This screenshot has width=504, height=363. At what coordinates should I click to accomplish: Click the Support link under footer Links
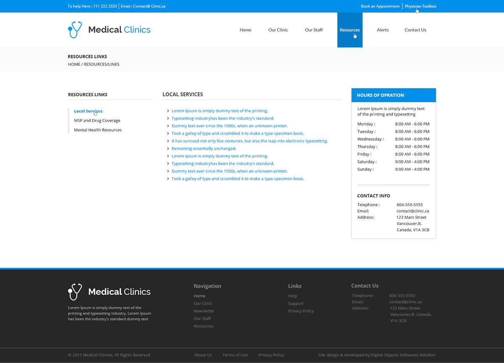296,303
